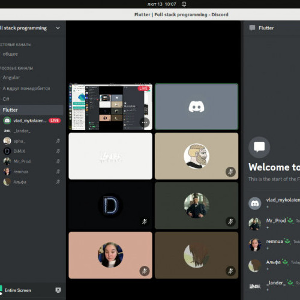
Task: Click the muted mic icon beside Mr_Prod
Action: point(58,161)
